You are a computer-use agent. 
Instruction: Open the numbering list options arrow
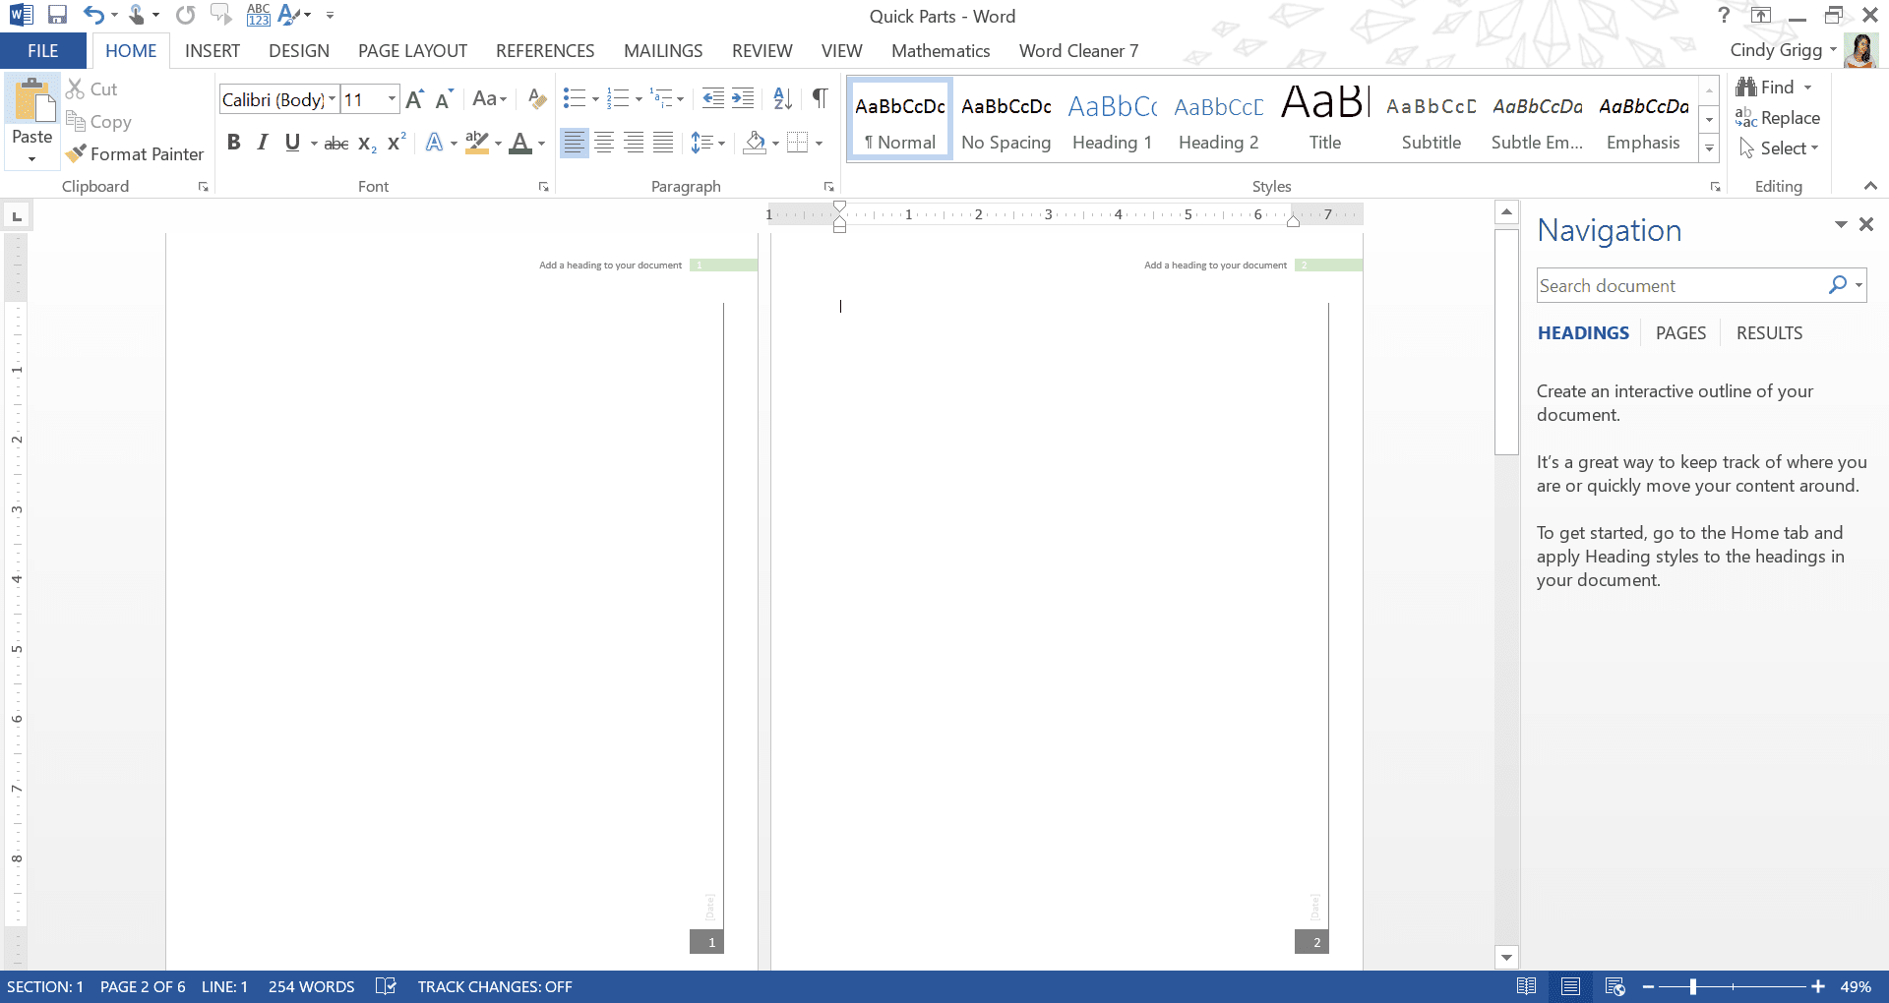tap(639, 99)
